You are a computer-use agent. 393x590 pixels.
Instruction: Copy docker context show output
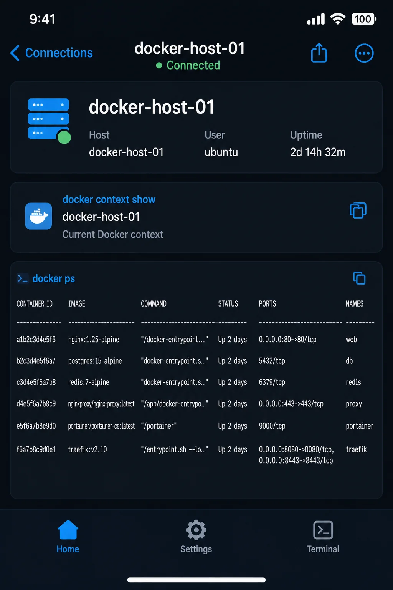358,210
